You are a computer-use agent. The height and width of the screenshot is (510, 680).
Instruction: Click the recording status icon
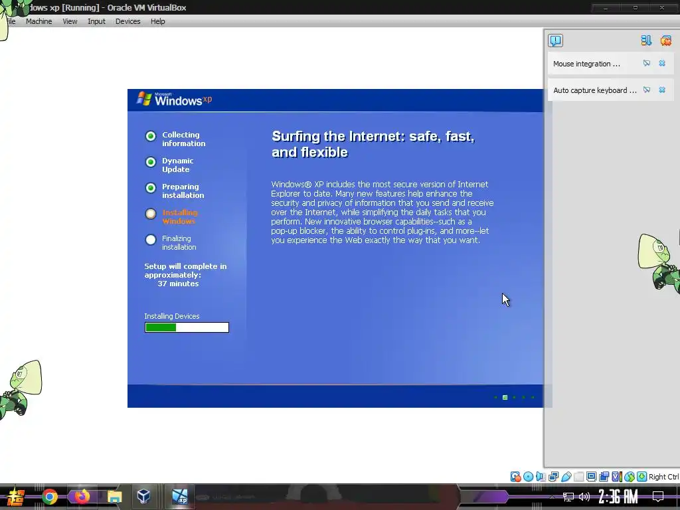click(x=604, y=477)
